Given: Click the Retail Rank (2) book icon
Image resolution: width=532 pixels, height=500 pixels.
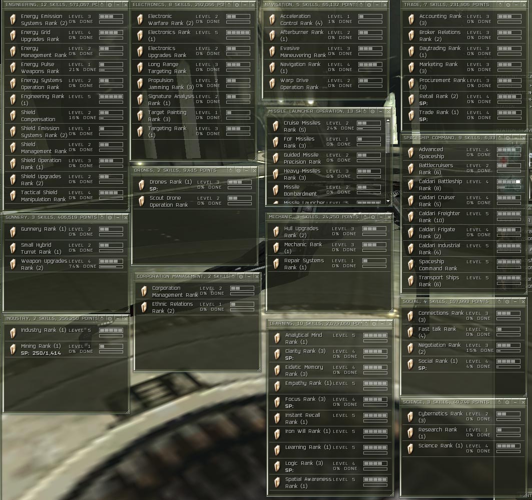Looking at the screenshot, I should pos(411,100).
